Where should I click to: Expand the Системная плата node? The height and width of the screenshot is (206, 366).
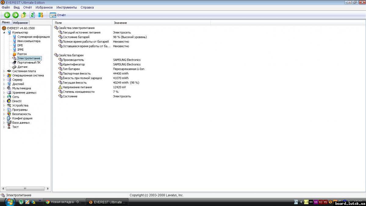pos(4,71)
